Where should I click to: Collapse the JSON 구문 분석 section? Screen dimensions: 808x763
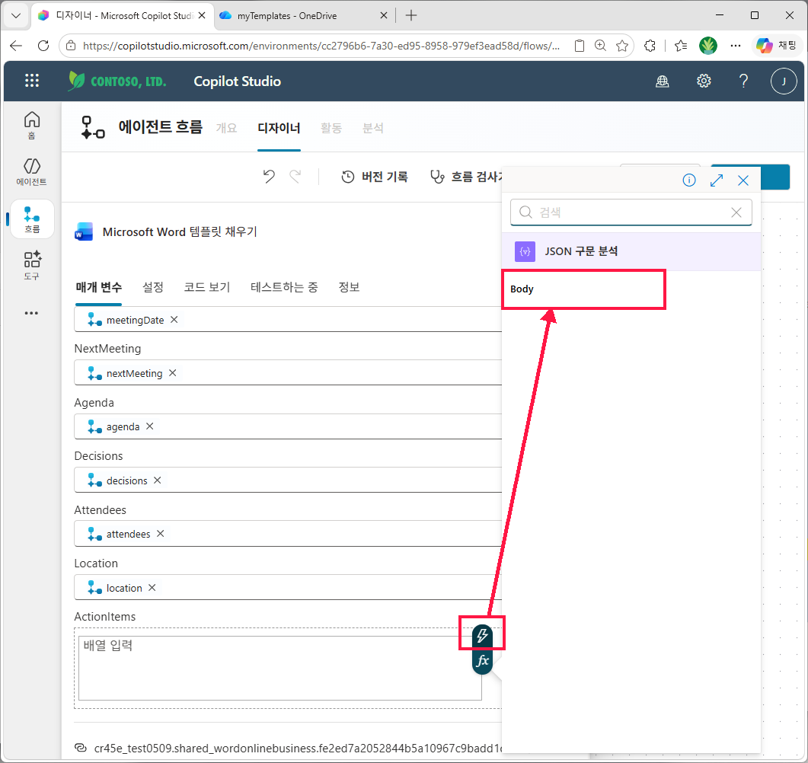click(x=631, y=251)
